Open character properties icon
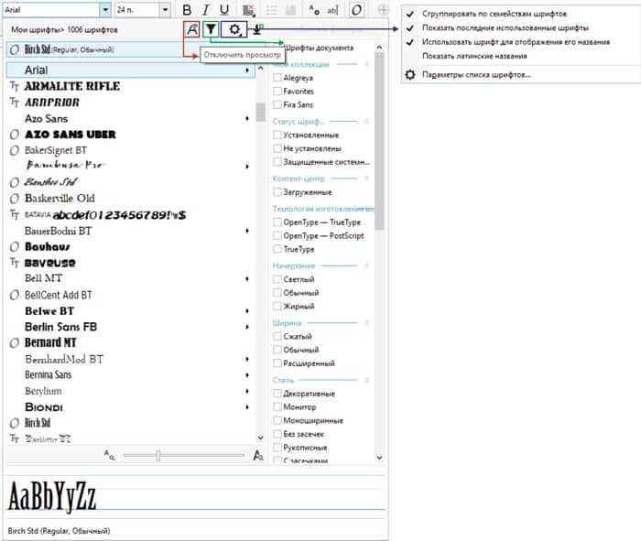Viewport: 641px width, 541px height. [x=314, y=10]
